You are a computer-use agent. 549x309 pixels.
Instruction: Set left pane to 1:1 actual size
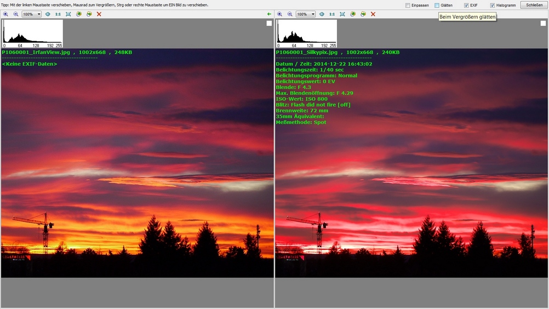(58, 14)
